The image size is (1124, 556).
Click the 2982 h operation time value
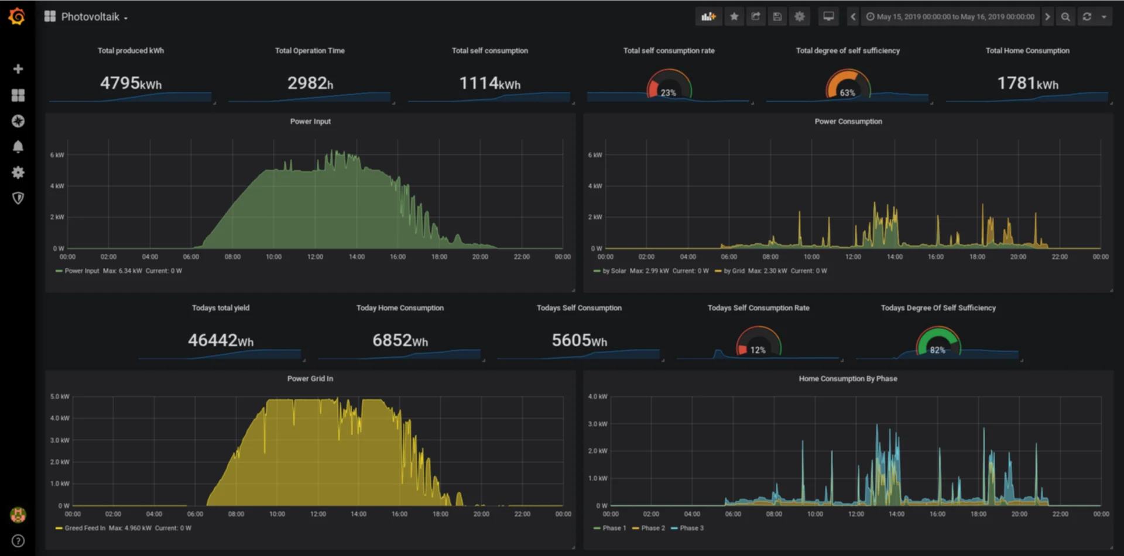[310, 83]
